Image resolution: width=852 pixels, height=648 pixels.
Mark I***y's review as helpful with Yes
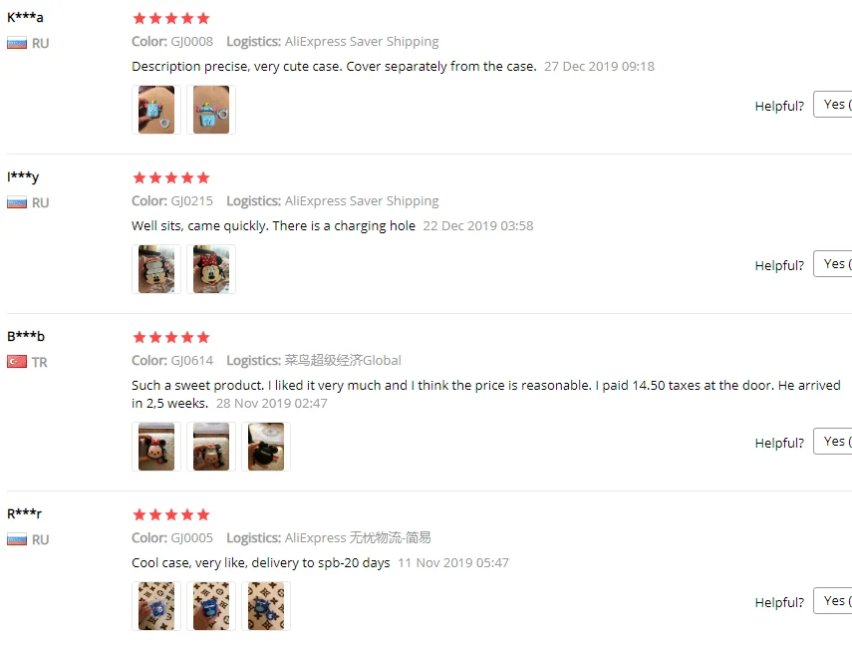833,263
